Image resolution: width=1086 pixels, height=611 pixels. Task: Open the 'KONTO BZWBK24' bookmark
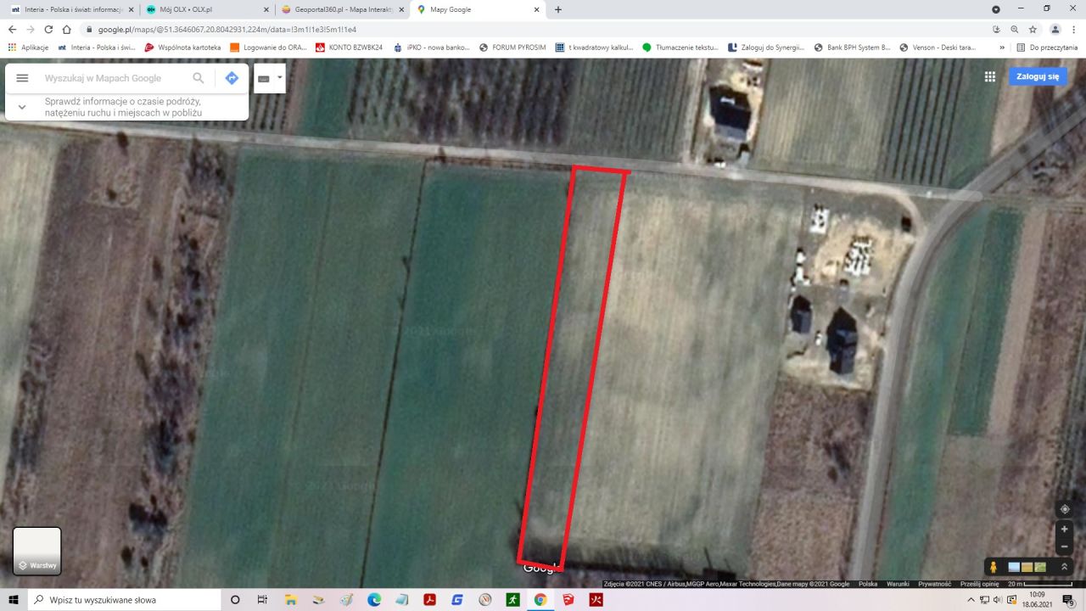349,48
